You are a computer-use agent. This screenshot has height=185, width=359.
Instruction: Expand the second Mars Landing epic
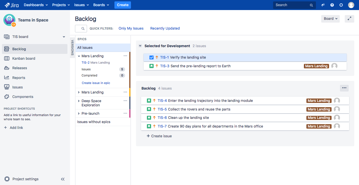tap(79, 92)
